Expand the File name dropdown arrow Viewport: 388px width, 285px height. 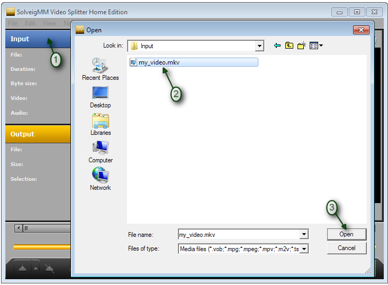click(304, 234)
